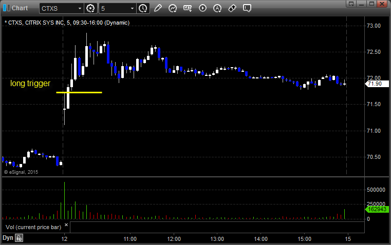Open the studies chart icon menu
Screen dimensions: 391x245
tap(172, 8)
